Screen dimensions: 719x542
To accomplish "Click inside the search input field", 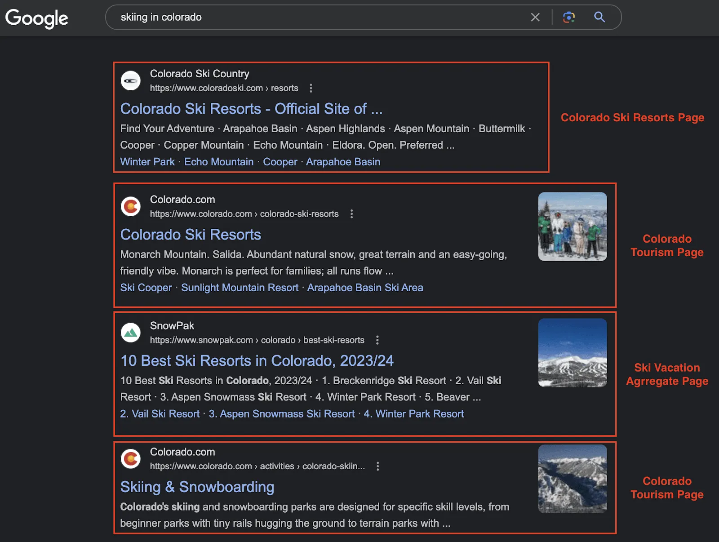I will [315, 17].
